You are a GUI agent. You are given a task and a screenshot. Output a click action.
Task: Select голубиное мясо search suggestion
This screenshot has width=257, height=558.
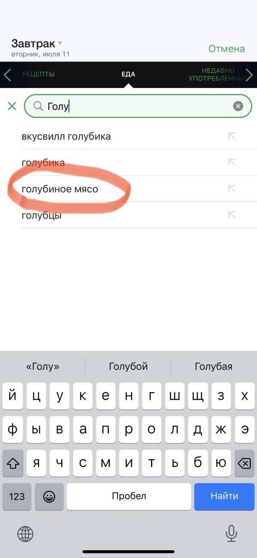[128, 188]
